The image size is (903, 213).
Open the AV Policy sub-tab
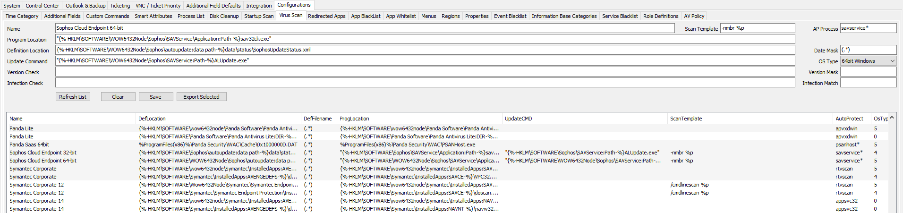[694, 16]
